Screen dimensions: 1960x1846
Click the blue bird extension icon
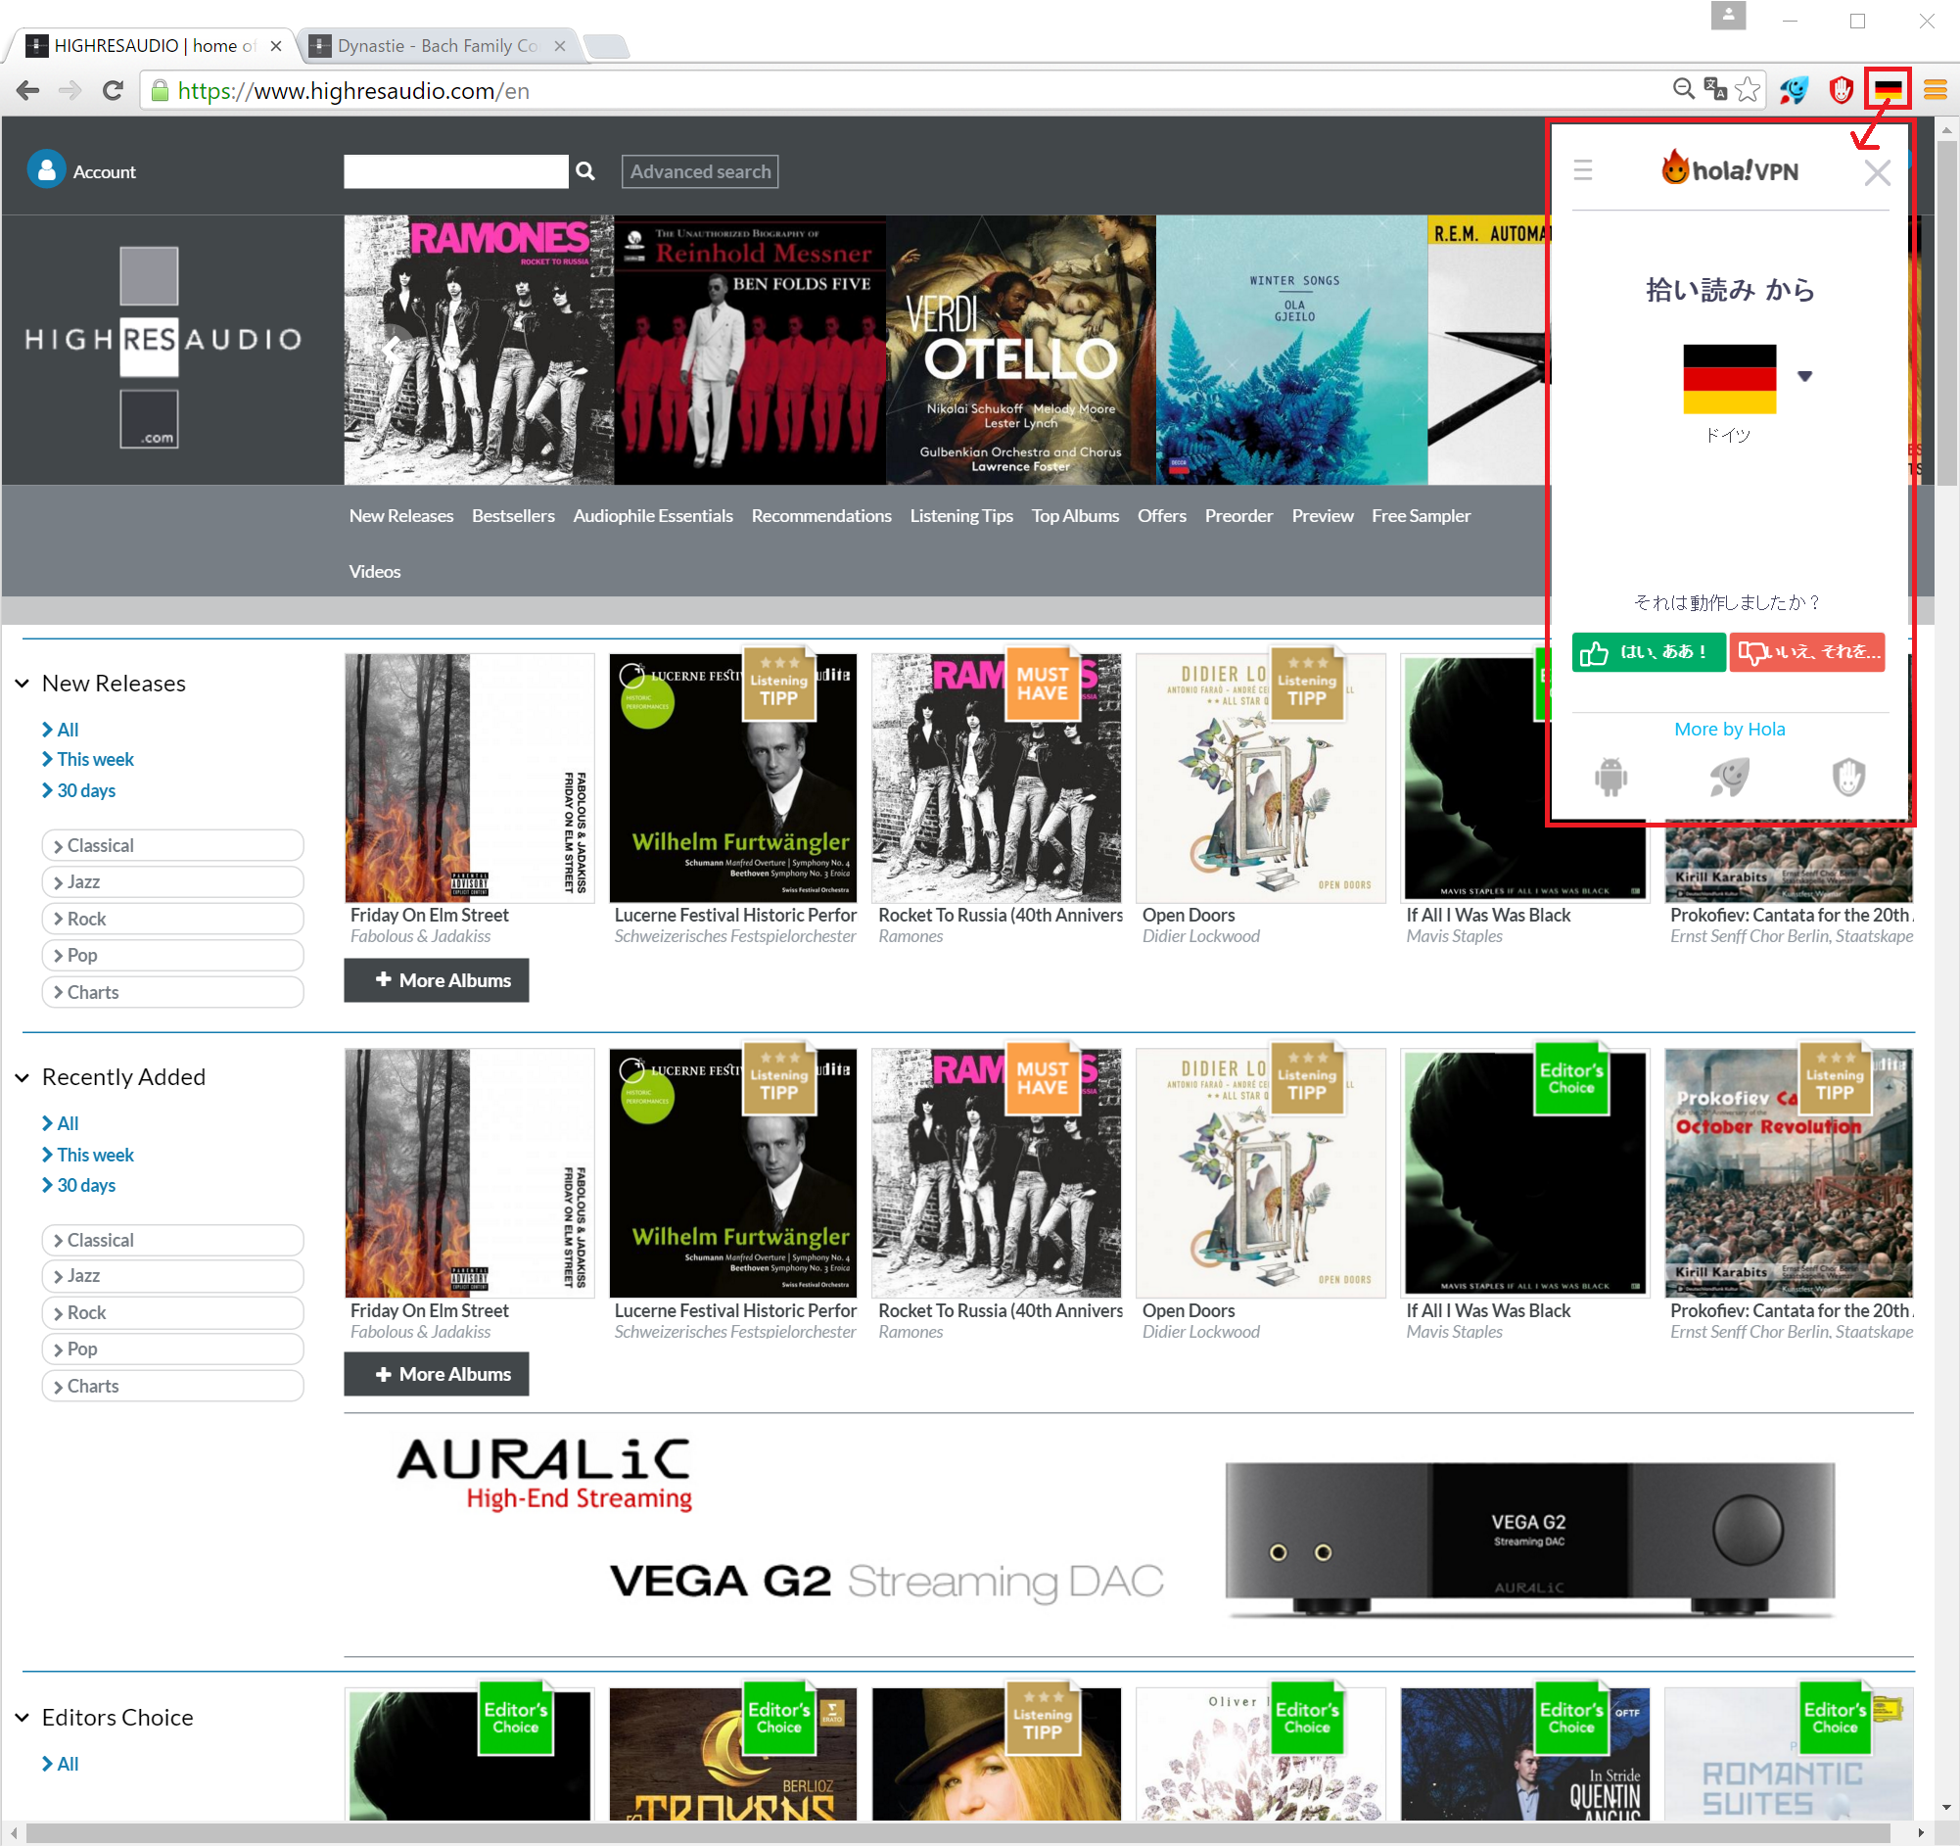[1794, 90]
